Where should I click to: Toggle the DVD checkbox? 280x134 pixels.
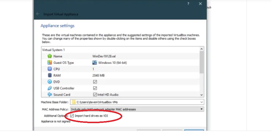click(x=95, y=82)
